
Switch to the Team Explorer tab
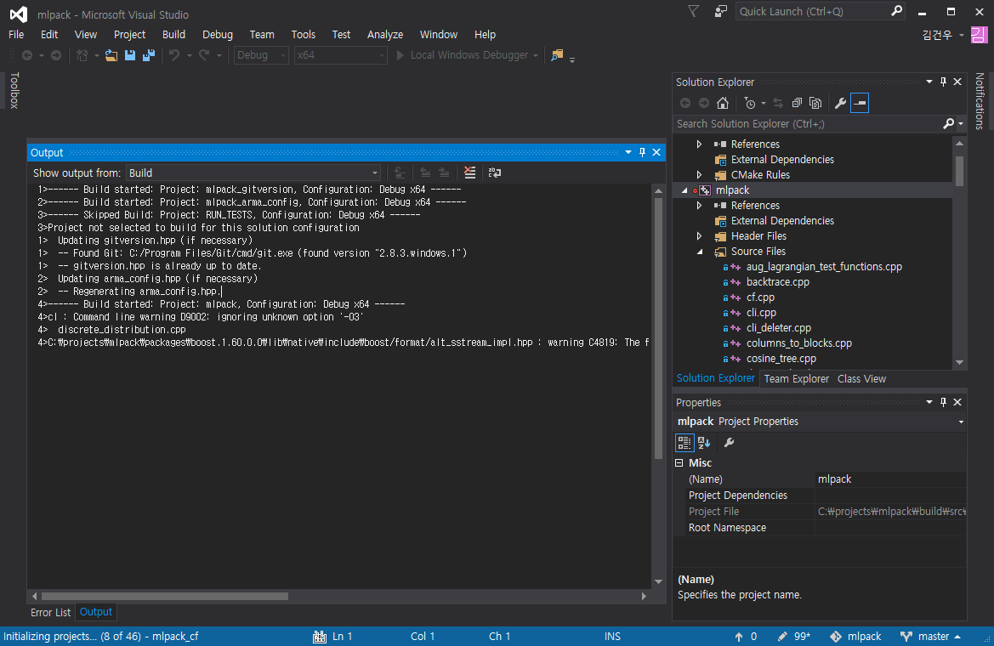pos(796,378)
